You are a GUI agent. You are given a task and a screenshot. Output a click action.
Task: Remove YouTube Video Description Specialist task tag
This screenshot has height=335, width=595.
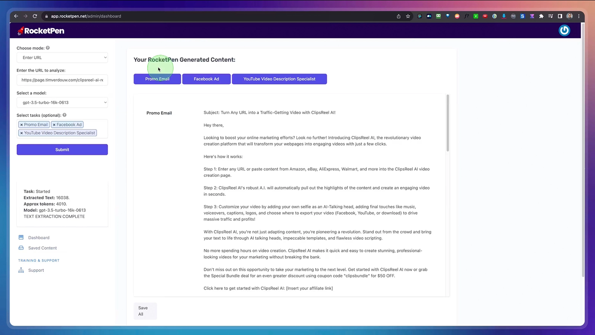pos(22,133)
